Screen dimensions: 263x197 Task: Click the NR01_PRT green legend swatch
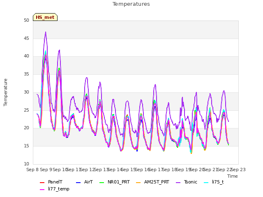coord(102,182)
